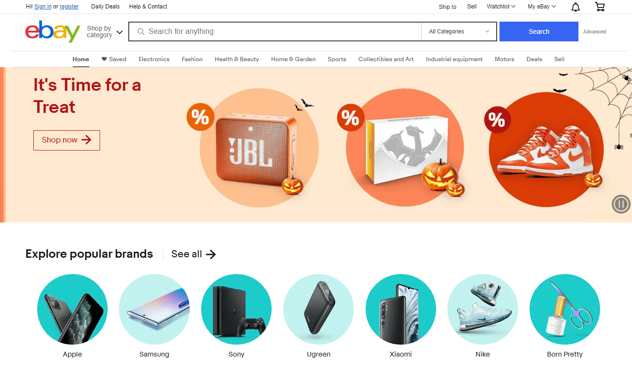The width and height of the screenshot is (632, 365).
Task: Open the Nike sneakers brand circle
Action: click(483, 309)
